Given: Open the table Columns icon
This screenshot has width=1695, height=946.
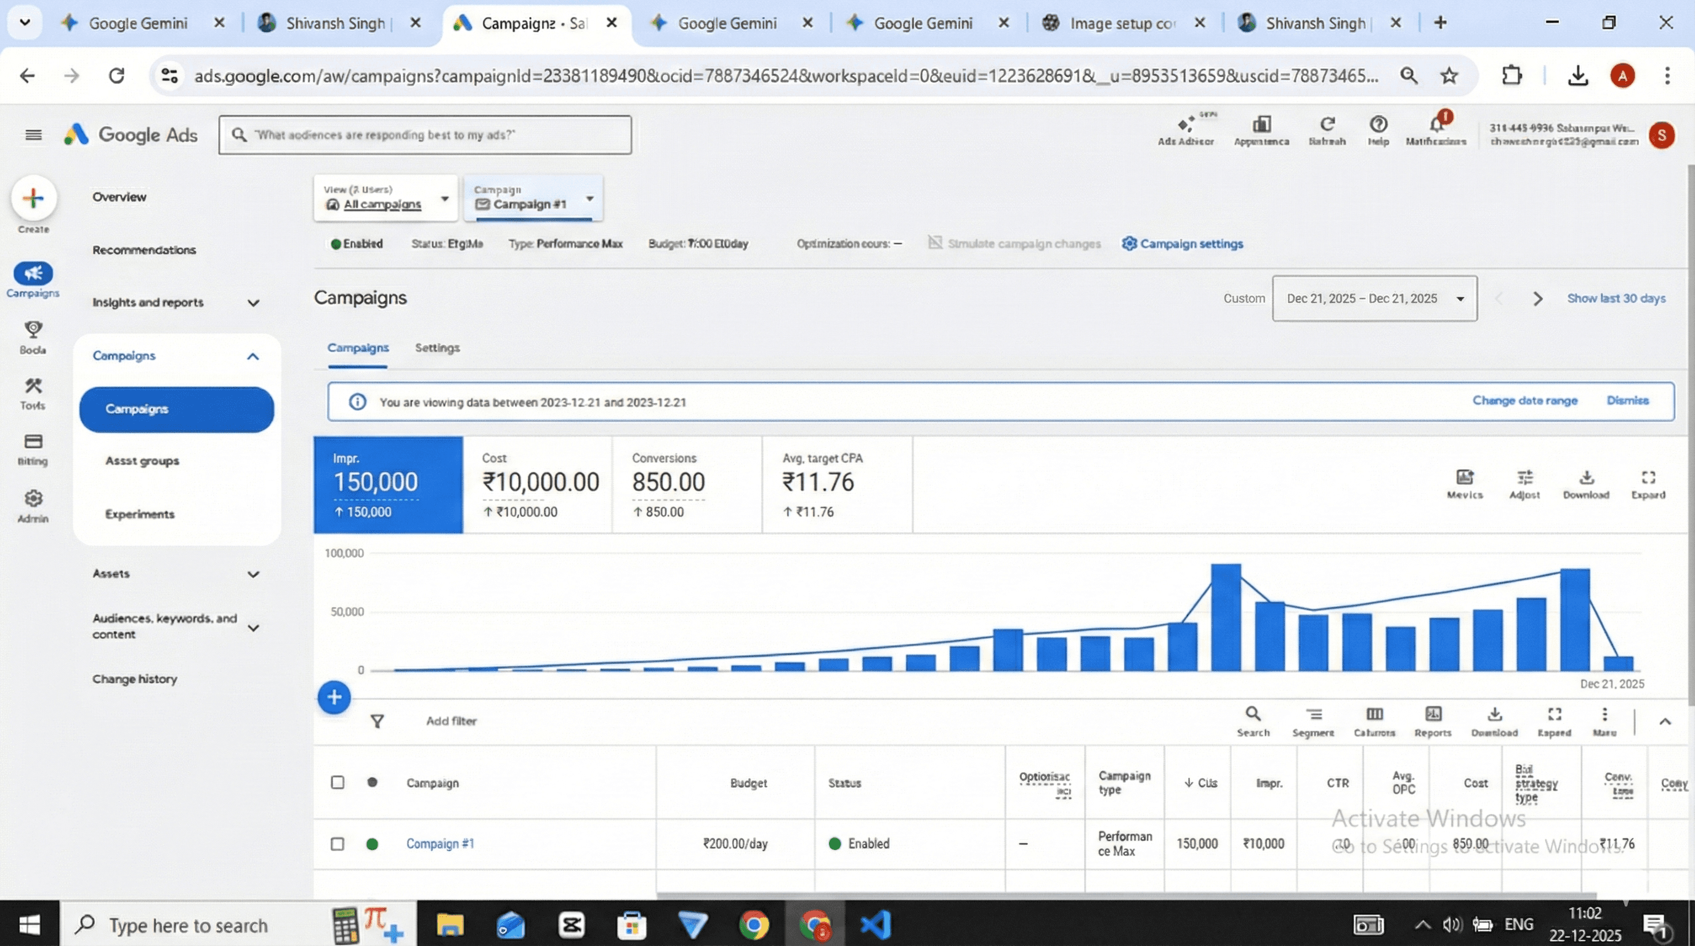Looking at the screenshot, I should 1375,714.
